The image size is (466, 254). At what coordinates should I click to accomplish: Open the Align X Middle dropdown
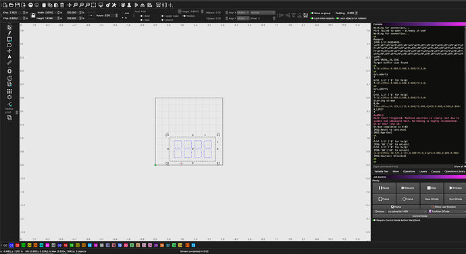(243, 13)
